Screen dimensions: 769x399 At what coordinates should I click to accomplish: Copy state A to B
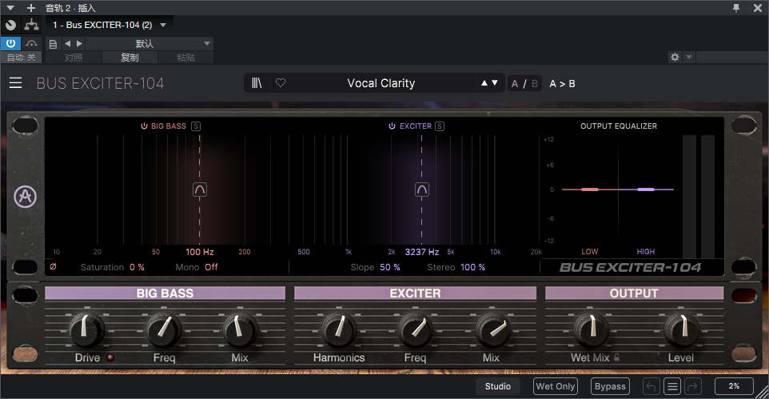click(562, 83)
